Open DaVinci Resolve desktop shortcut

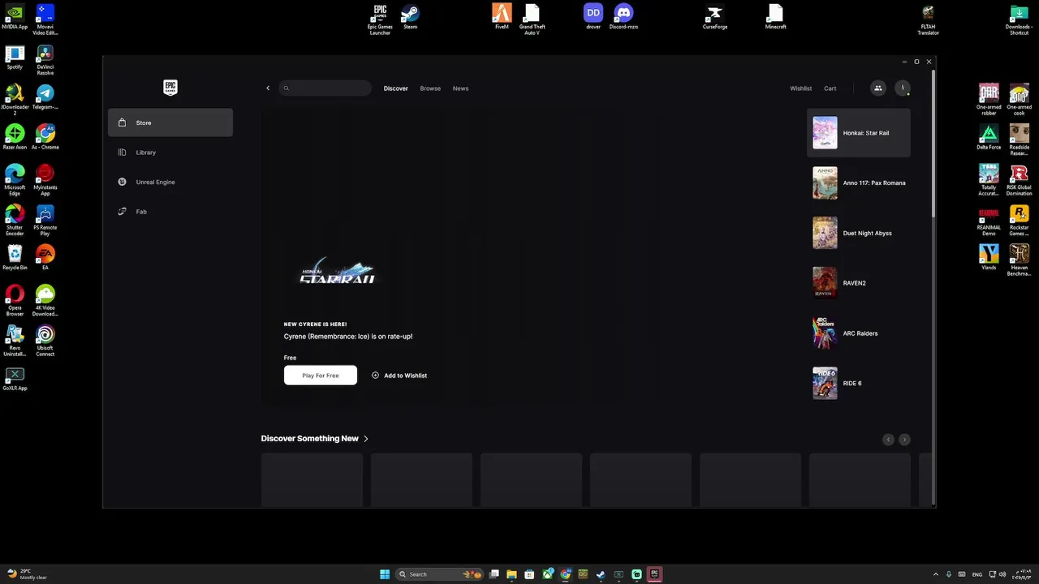tap(45, 60)
